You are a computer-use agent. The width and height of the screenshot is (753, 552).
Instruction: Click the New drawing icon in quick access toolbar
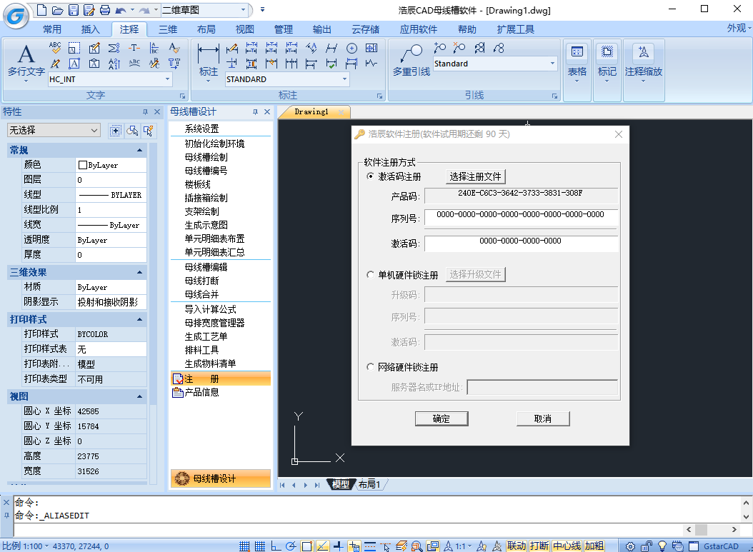pyautogui.click(x=41, y=10)
